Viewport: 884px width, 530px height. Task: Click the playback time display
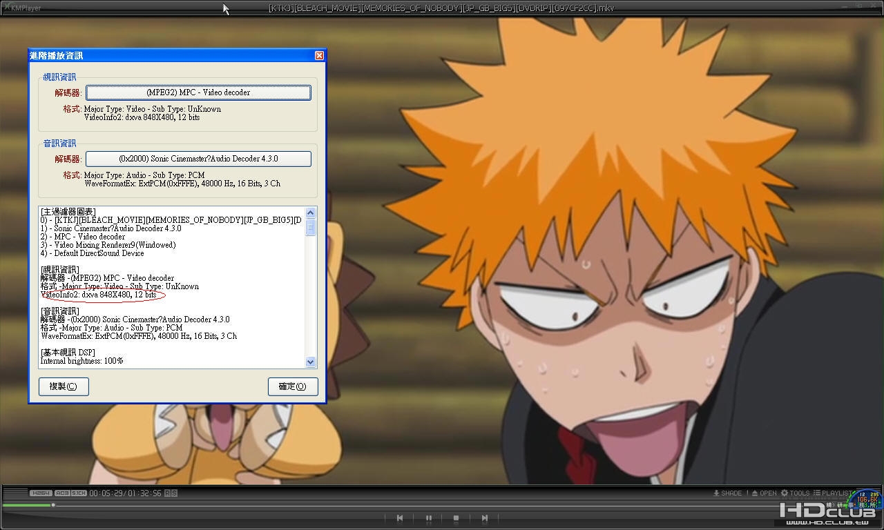click(x=126, y=493)
